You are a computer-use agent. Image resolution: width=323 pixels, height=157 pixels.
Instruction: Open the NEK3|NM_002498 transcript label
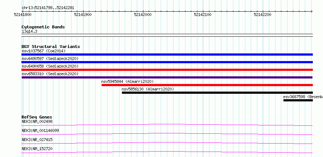[37, 121]
